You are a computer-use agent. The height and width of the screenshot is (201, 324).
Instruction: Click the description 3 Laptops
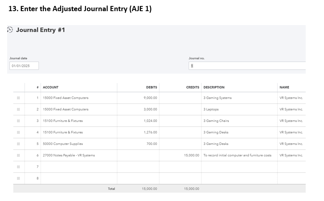[x=211, y=109]
